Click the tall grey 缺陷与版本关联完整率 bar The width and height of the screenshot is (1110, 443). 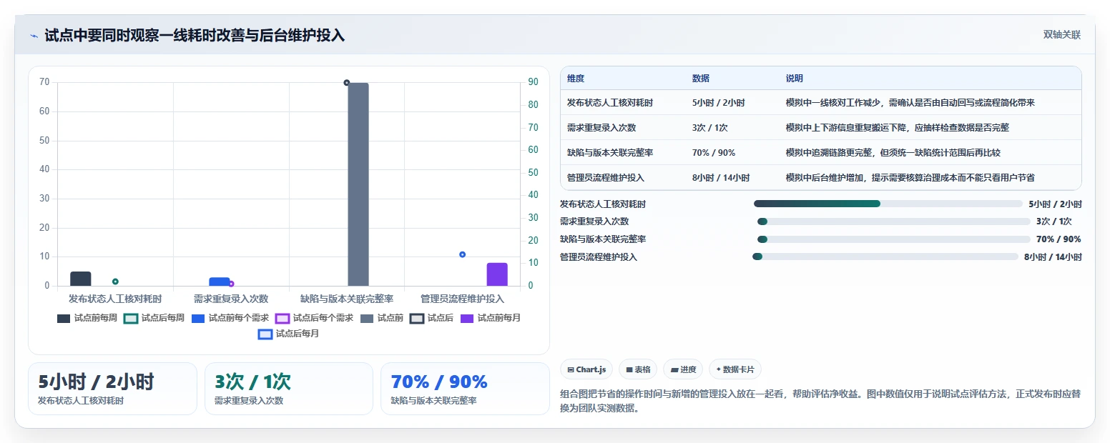coord(358,184)
